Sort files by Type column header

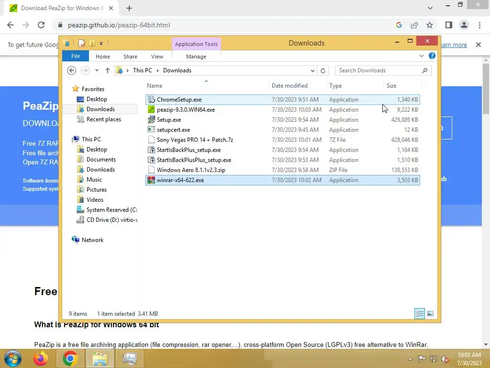[355, 85]
